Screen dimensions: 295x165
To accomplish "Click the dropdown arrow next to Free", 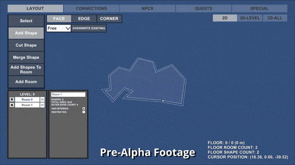I will 68,28.
